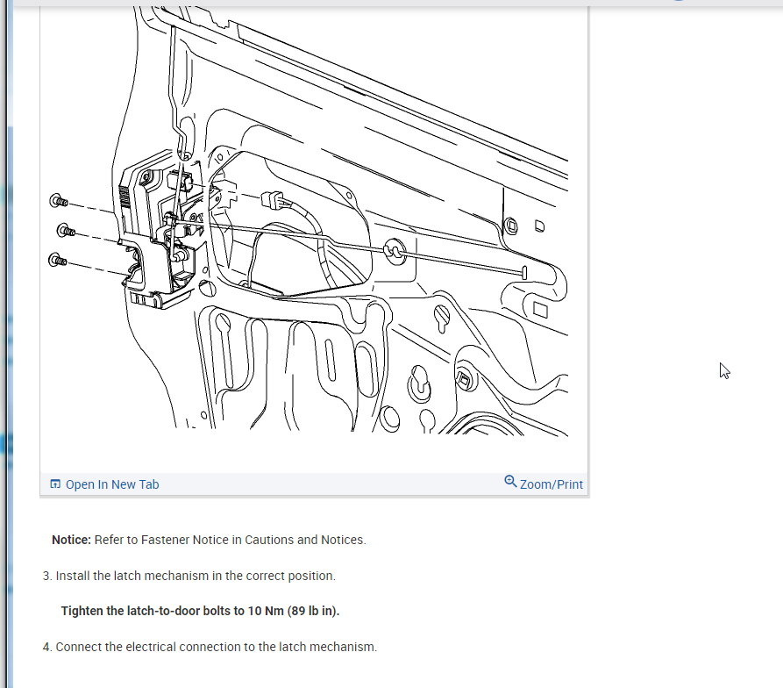Select the 'Notice:' bold label
The height and width of the screenshot is (688, 783).
click(x=71, y=540)
